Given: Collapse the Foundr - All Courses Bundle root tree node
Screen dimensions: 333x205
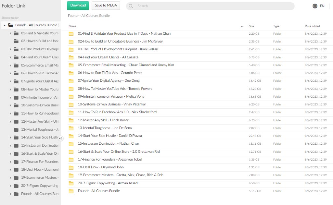Looking at the screenshot, I should point(5,25).
